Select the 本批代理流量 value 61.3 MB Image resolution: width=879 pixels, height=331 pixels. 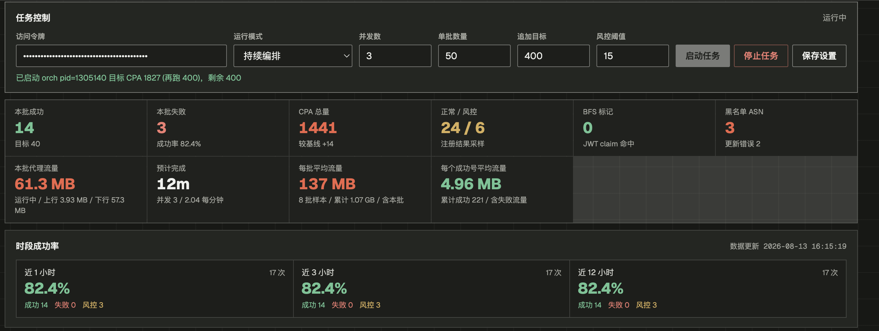click(45, 184)
